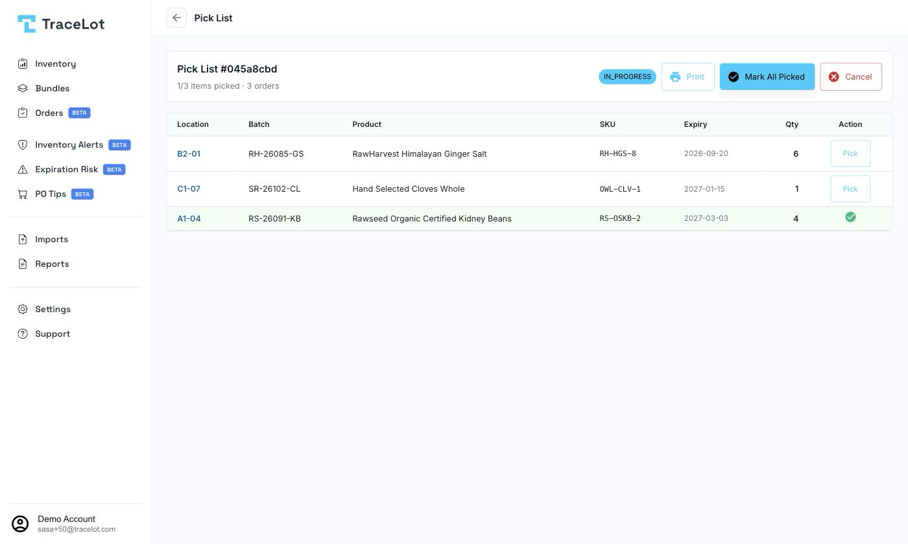Click the SKU column header
The image size is (908, 544).
click(x=607, y=124)
